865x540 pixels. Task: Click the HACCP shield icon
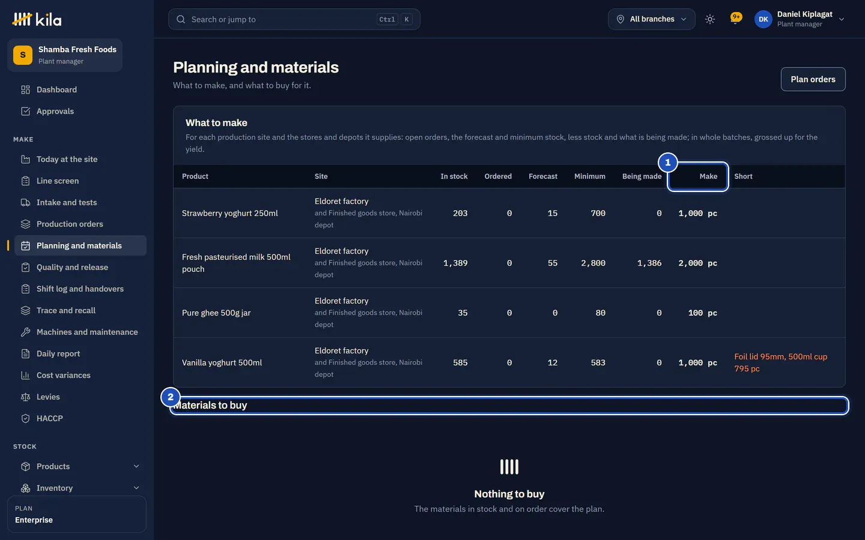tap(25, 419)
